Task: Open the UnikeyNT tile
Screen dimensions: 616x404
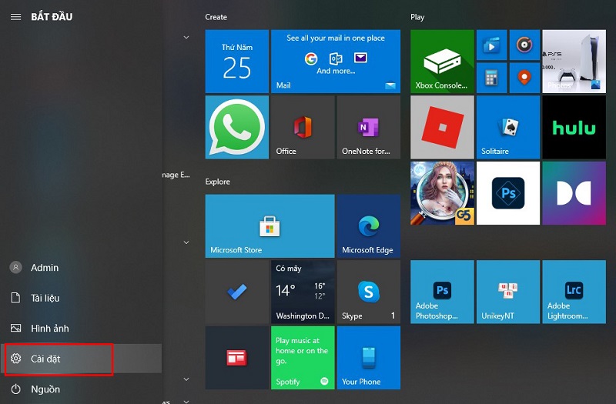Action: click(x=508, y=292)
